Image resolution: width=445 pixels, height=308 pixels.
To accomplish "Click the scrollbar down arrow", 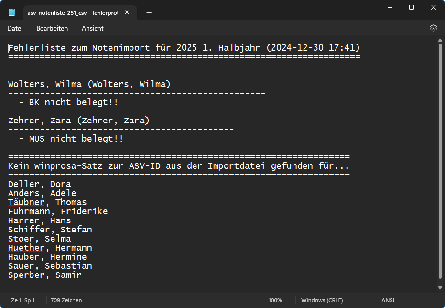I will (x=440, y=288).
